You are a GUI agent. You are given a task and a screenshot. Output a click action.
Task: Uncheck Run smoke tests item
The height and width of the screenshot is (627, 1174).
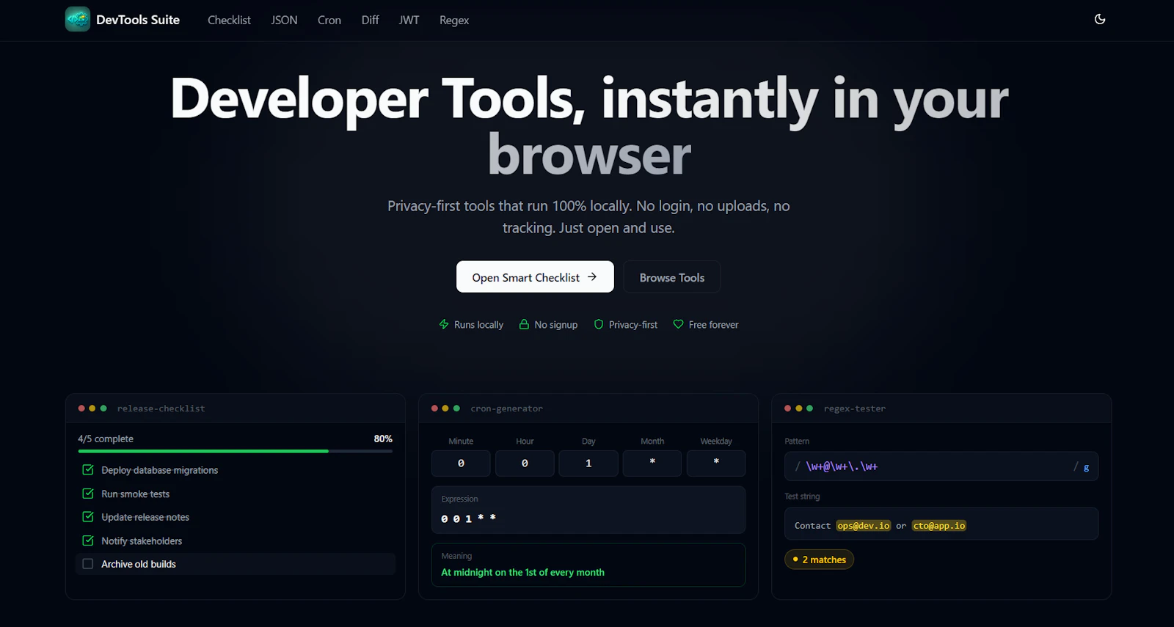(x=88, y=494)
